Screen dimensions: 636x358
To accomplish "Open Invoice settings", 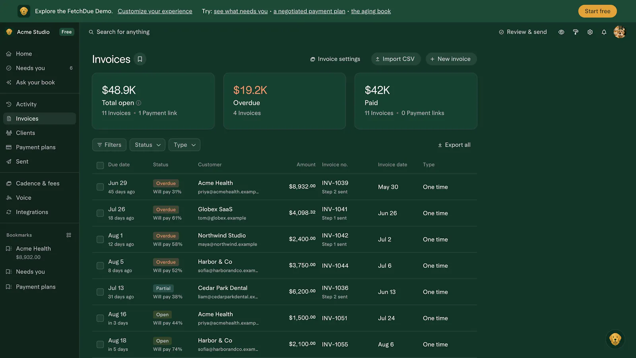I will coord(335,59).
